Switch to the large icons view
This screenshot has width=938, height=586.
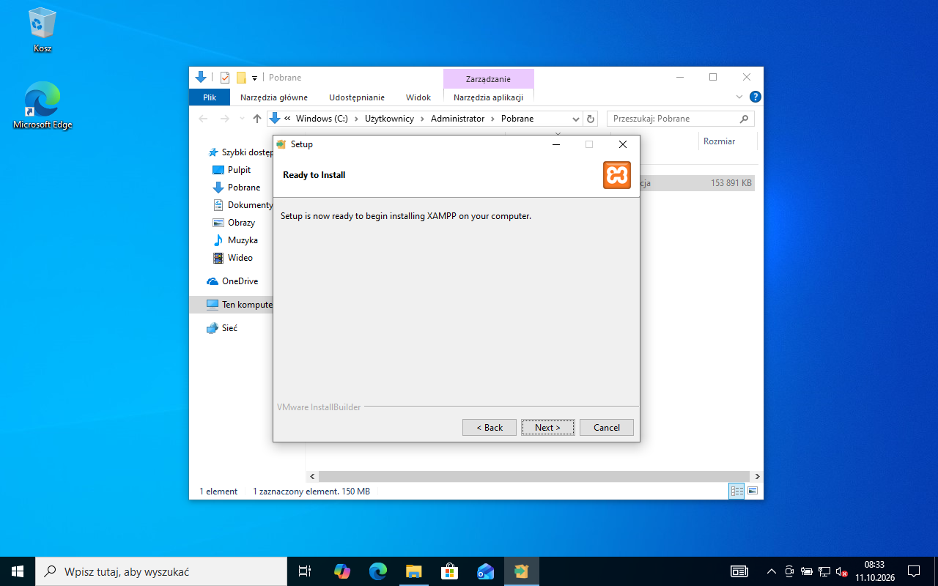(752, 491)
